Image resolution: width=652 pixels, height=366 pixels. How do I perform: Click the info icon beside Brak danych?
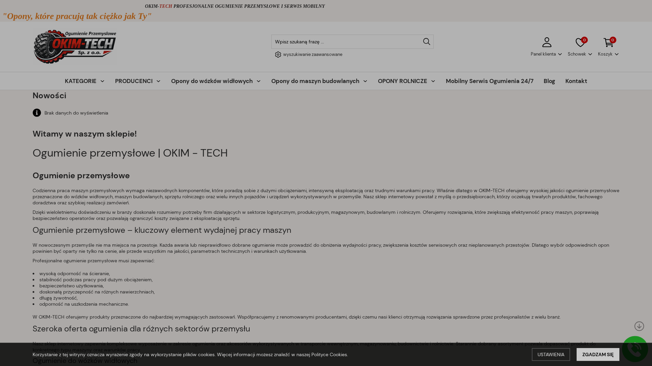(37, 113)
